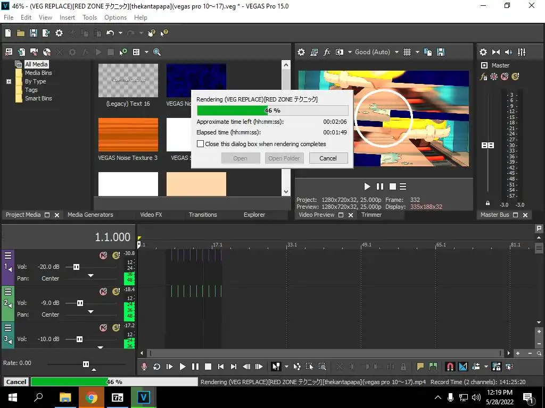Toggle Loop Playback in transport bar
This screenshot has height=408, width=545.
pyautogui.click(x=156, y=367)
